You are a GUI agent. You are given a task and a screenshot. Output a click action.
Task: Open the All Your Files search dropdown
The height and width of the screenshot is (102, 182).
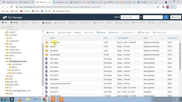[x=130, y=17]
